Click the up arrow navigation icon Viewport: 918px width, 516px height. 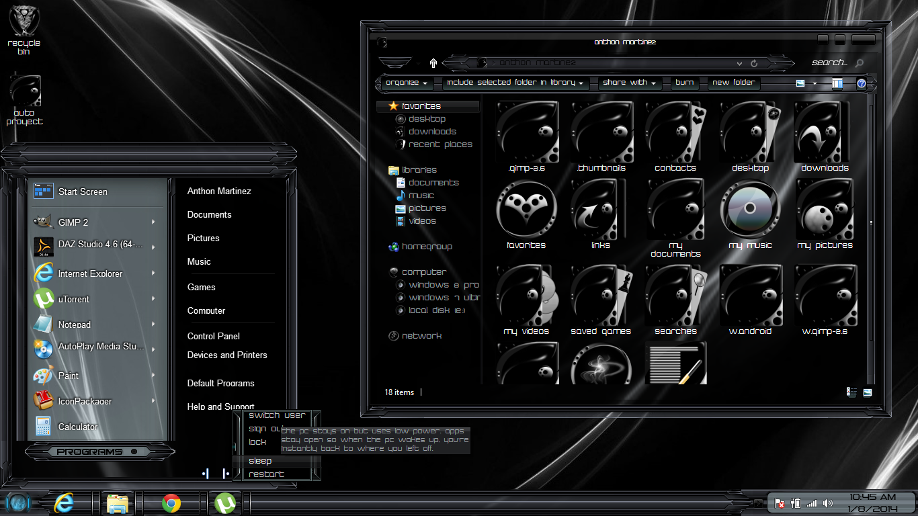click(x=433, y=63)
